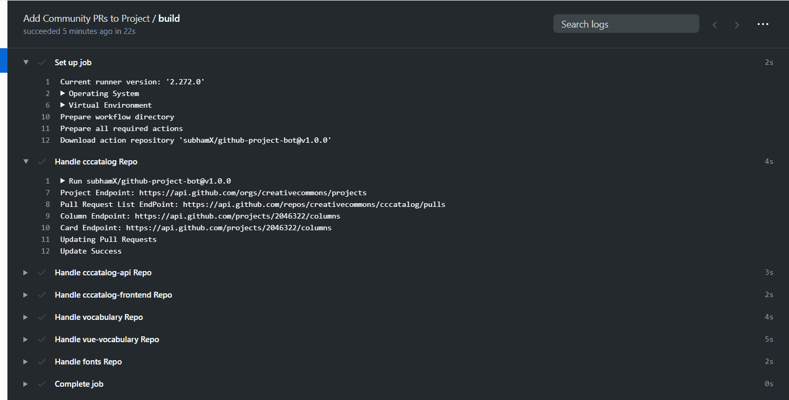Expand the Handle vue-vocabulary Repo step
Viewport: 789px width, 400px height.
pos(25,340)
